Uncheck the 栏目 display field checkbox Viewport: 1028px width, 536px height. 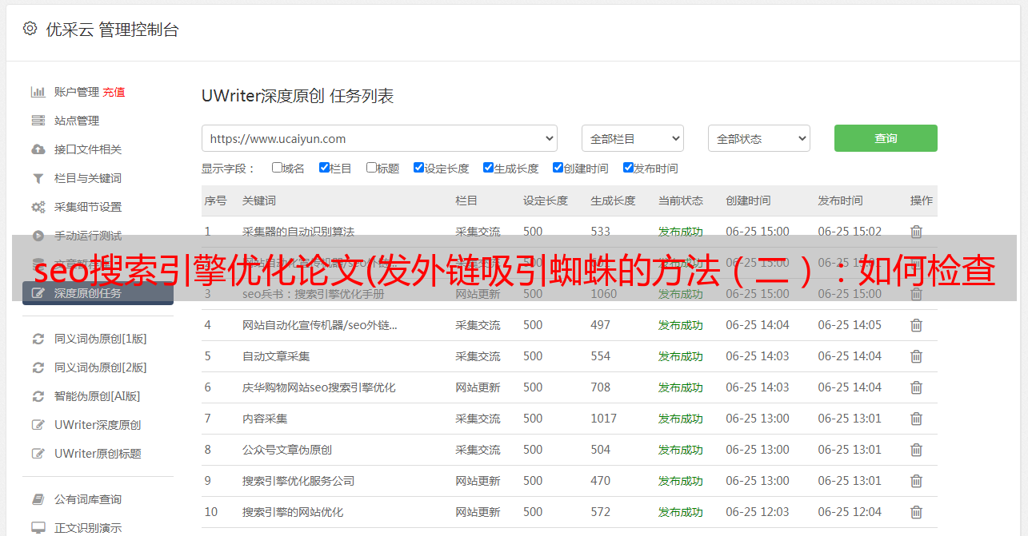point(324,168)
